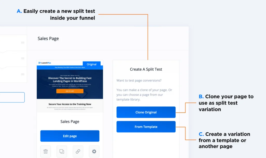Click the orange Add to Cart button in preview
Screen dimensions: 266x158
(x=70, y=91)
